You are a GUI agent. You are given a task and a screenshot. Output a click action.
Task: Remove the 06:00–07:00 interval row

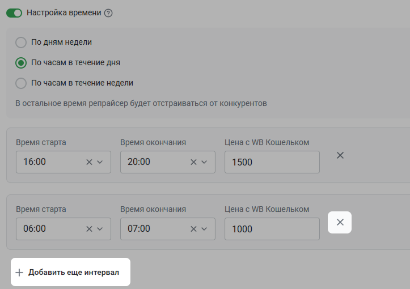[x=340, y=222]
